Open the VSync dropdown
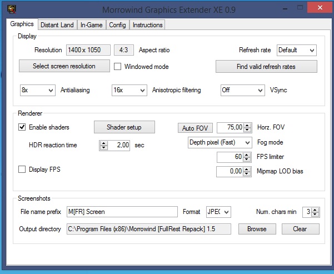The width and height of the screenshot is (334, 274). point(243,90)
